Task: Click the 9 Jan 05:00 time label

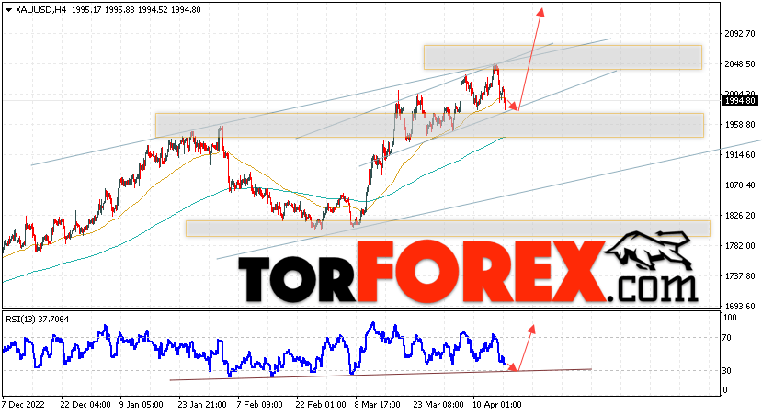Action: pos(142,404)
